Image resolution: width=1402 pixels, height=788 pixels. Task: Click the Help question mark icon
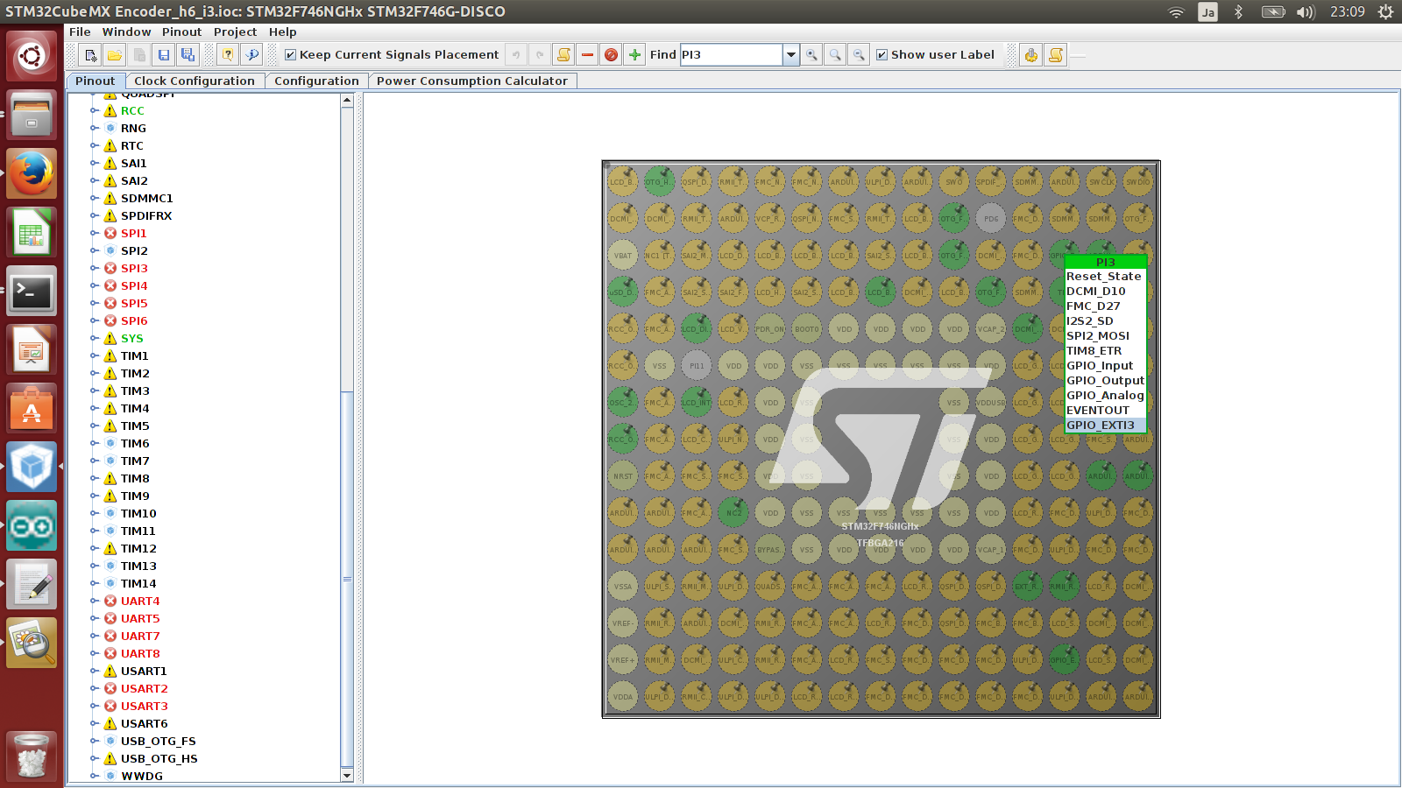click(228, 55)
